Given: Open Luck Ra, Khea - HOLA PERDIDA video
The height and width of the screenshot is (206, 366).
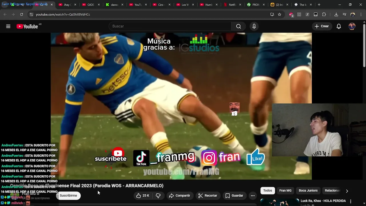Looking at the screenshot, I should pos(323,201).
